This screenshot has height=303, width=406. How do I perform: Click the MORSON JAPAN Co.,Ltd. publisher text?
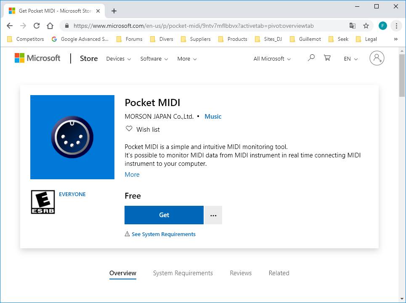[159, 117]
